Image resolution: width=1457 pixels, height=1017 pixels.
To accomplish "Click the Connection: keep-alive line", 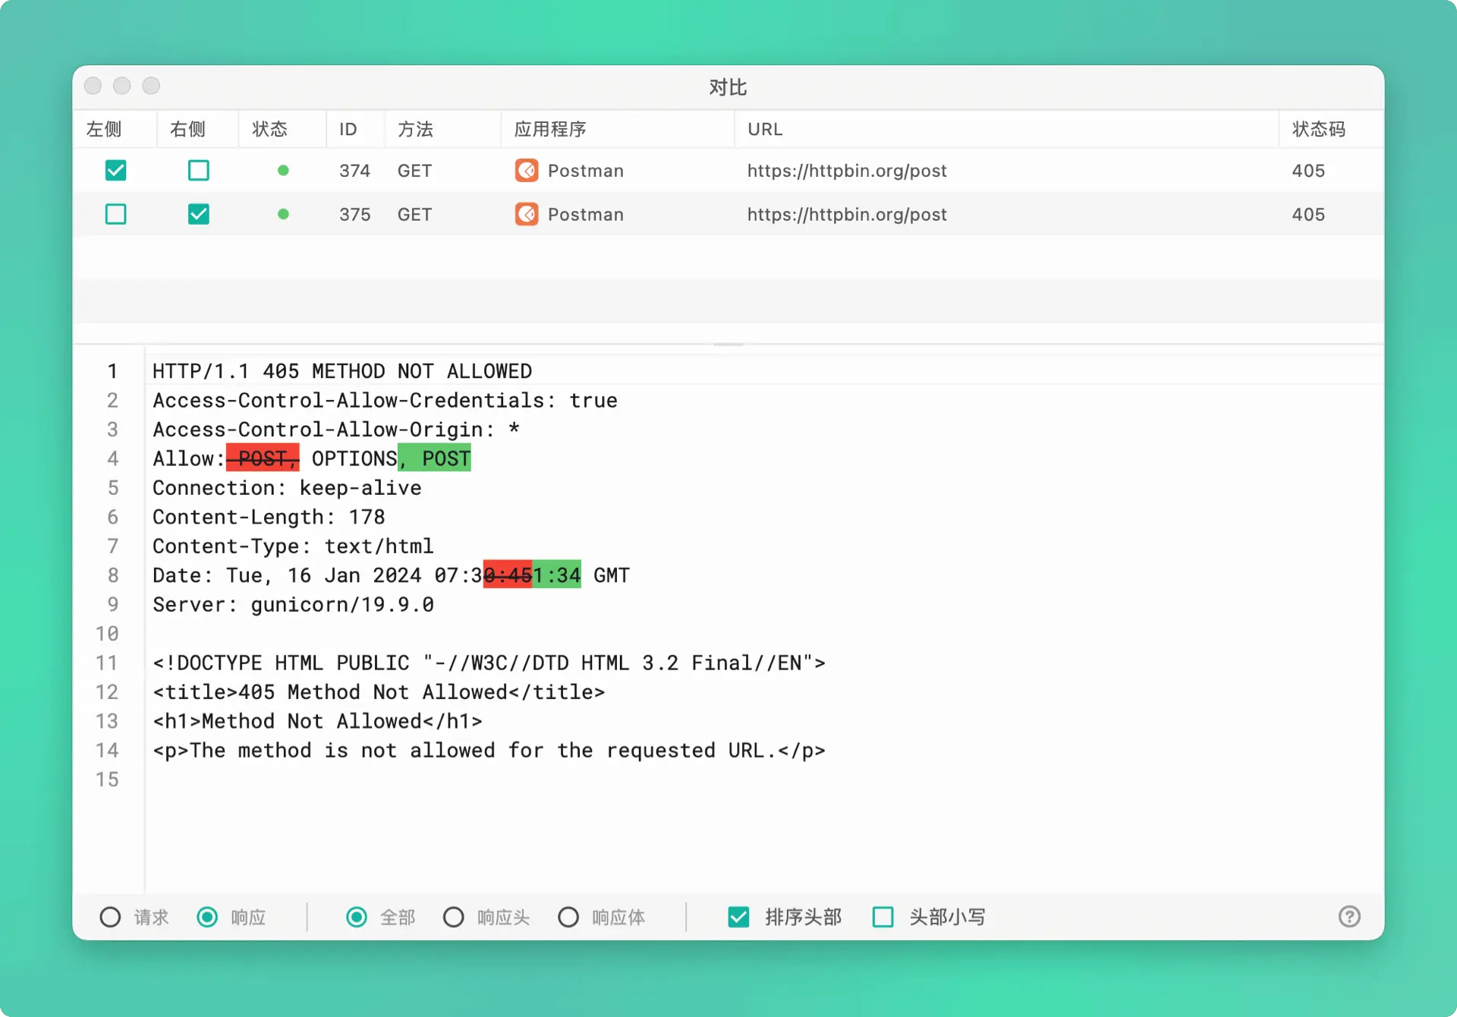I will pyautogui.click(x=287, y=488).
